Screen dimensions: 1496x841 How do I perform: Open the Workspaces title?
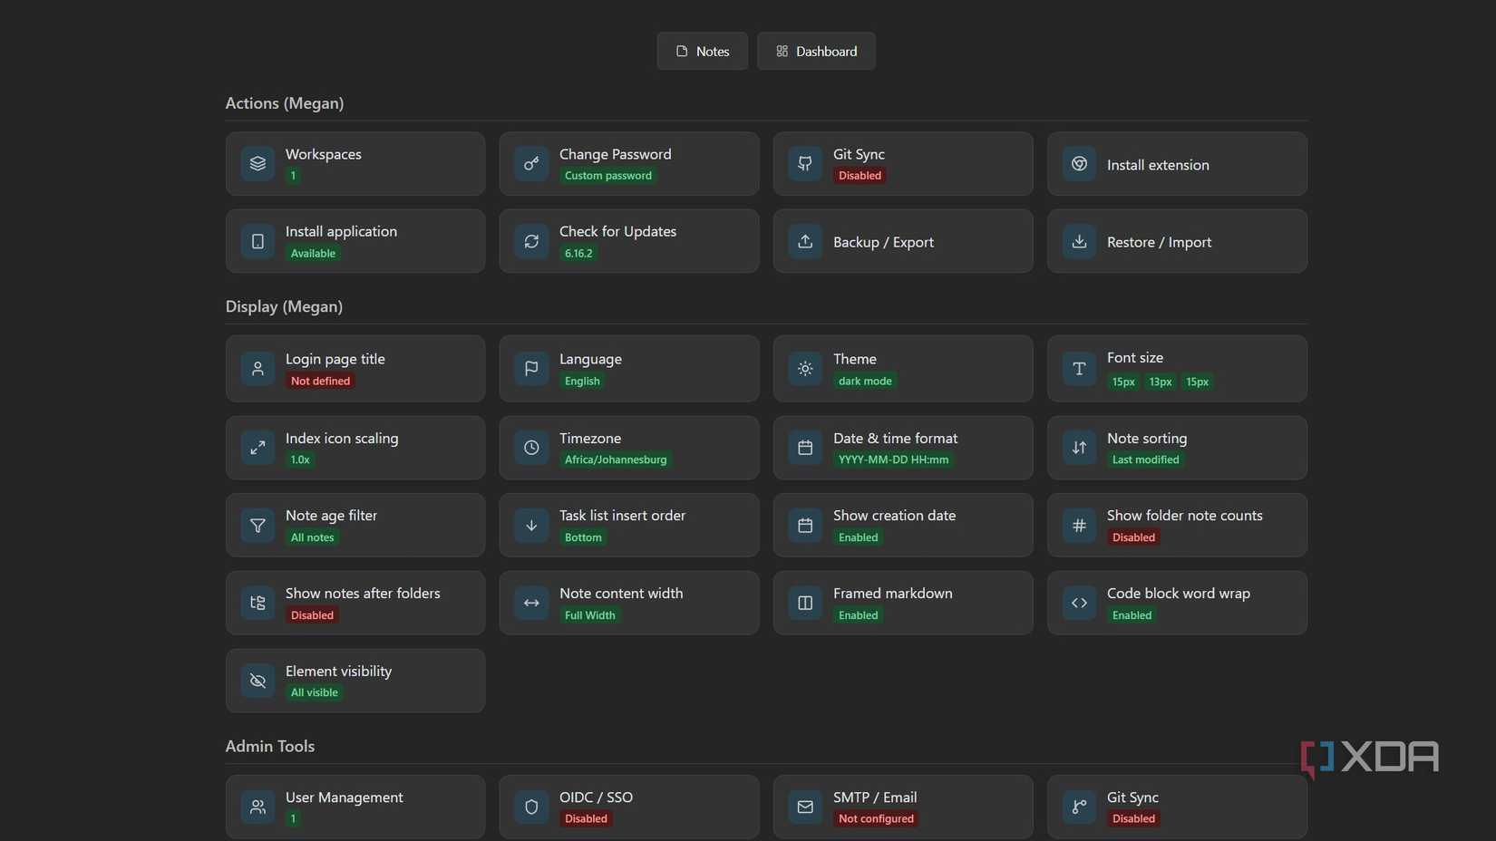pos(323,154)
